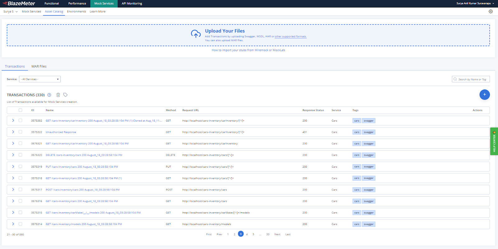
Task: Expand transaction row 3575314
Action: click(13, 224)
